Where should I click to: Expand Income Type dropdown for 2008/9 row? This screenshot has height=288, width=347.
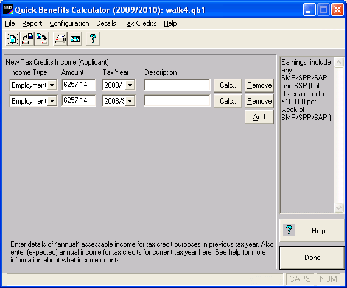pos(52,101)
